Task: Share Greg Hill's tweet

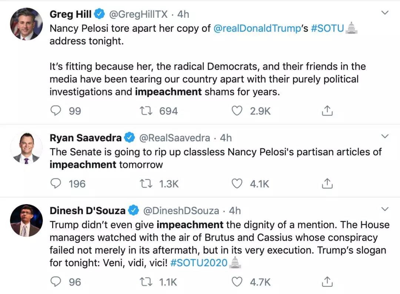Action: [x=327, y=111]
